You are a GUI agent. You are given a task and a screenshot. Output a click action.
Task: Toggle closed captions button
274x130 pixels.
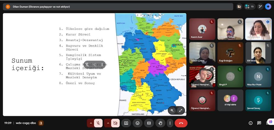coord(149,123)
